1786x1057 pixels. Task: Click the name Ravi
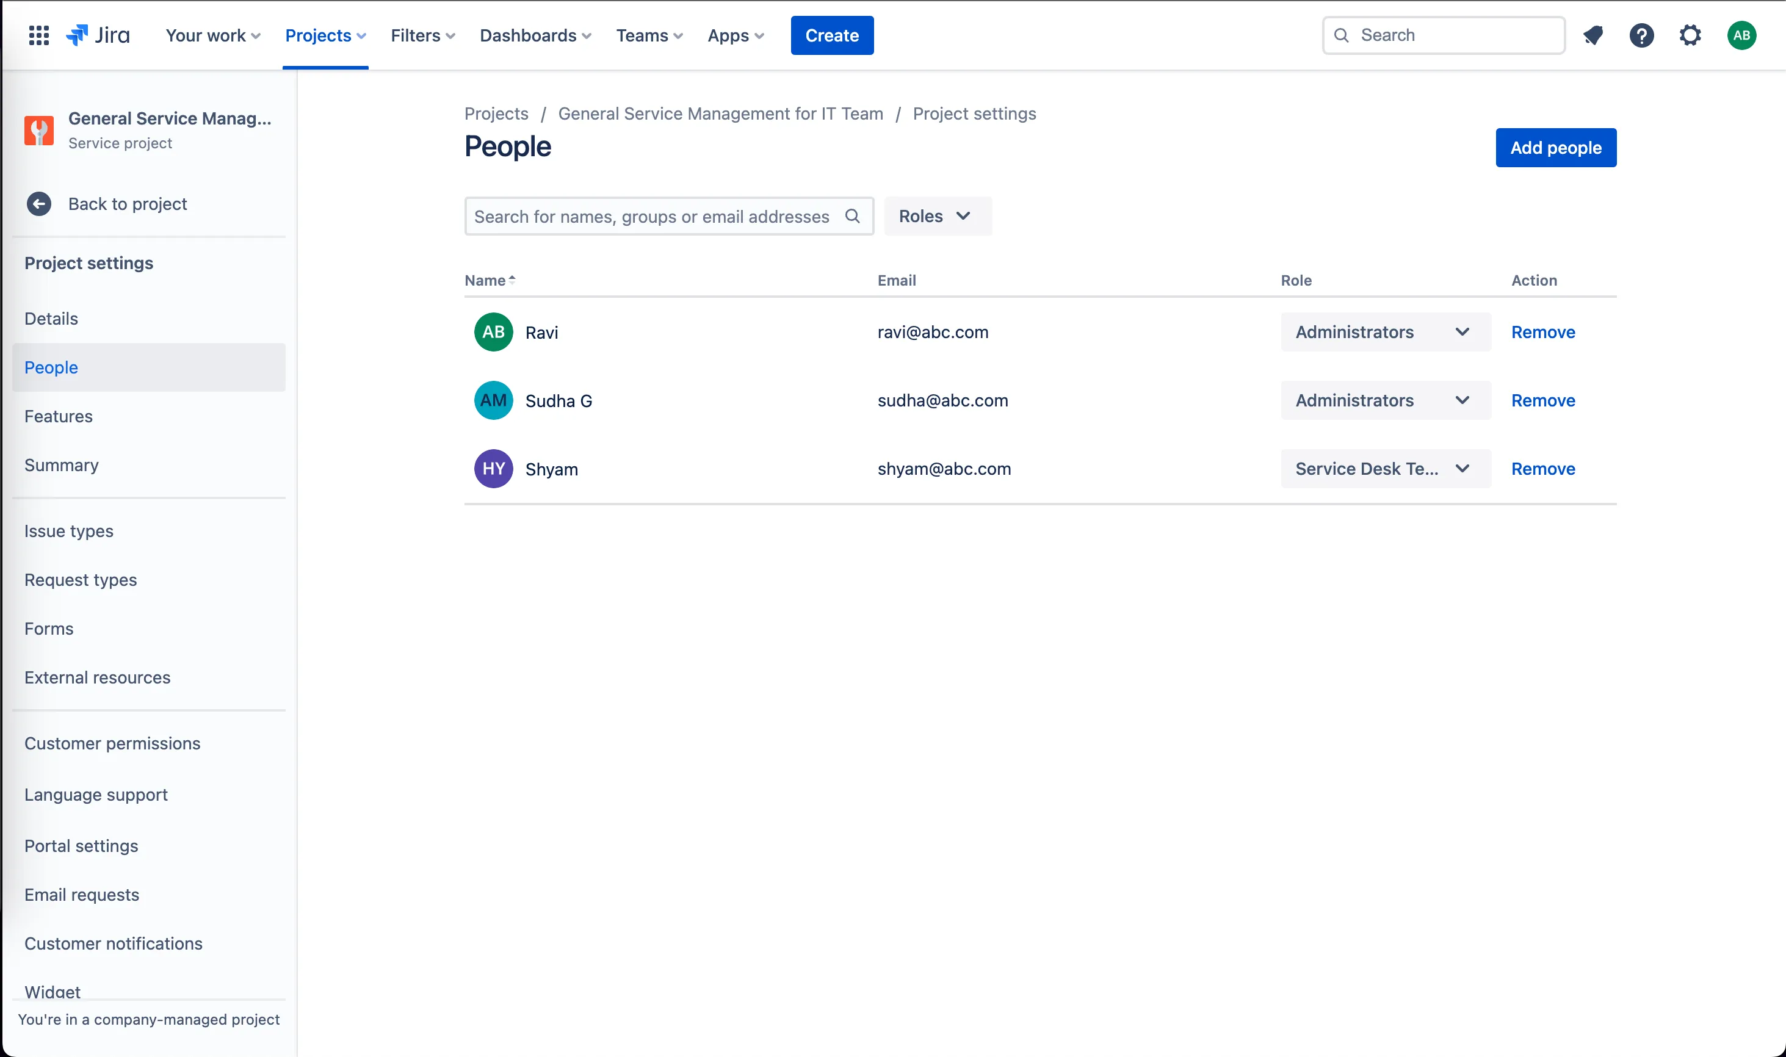coord(541,333)
